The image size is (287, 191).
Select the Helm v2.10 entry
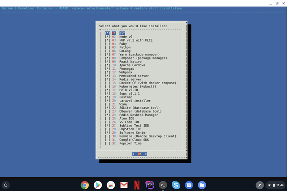[x=122, y=90]
